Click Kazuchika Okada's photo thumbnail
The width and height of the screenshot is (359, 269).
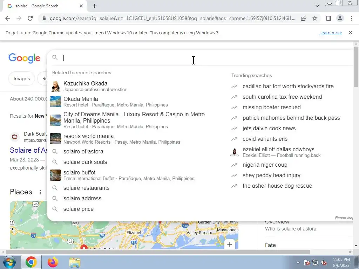[55, 86]
